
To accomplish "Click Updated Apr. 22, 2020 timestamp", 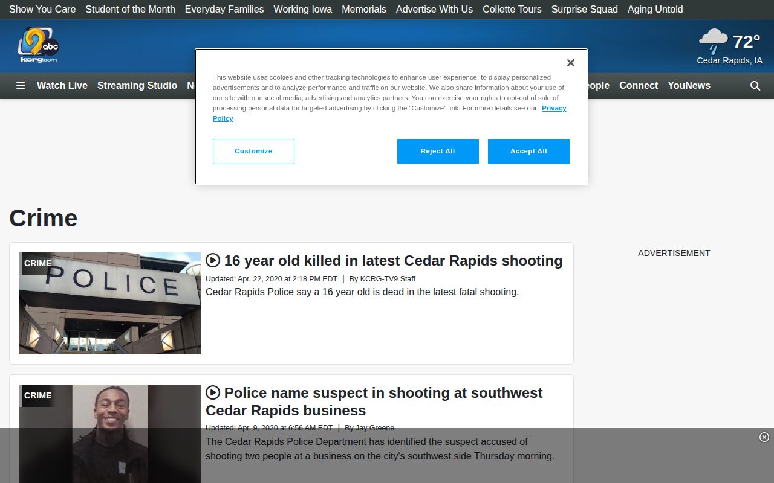I will pos(272,278).
